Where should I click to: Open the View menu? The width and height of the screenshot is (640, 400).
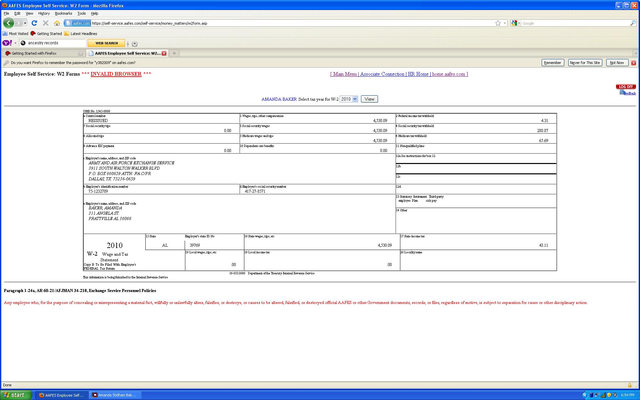29,13
